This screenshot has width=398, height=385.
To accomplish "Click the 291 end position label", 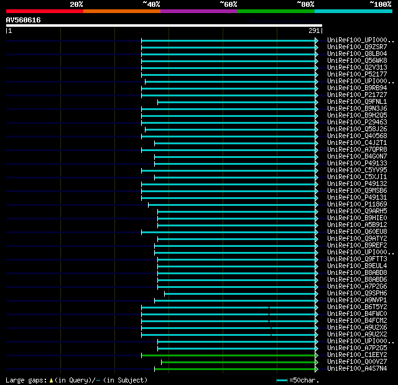I will pos(314,30).
